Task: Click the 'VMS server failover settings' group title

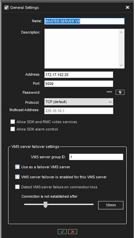Action: point(35,147)
